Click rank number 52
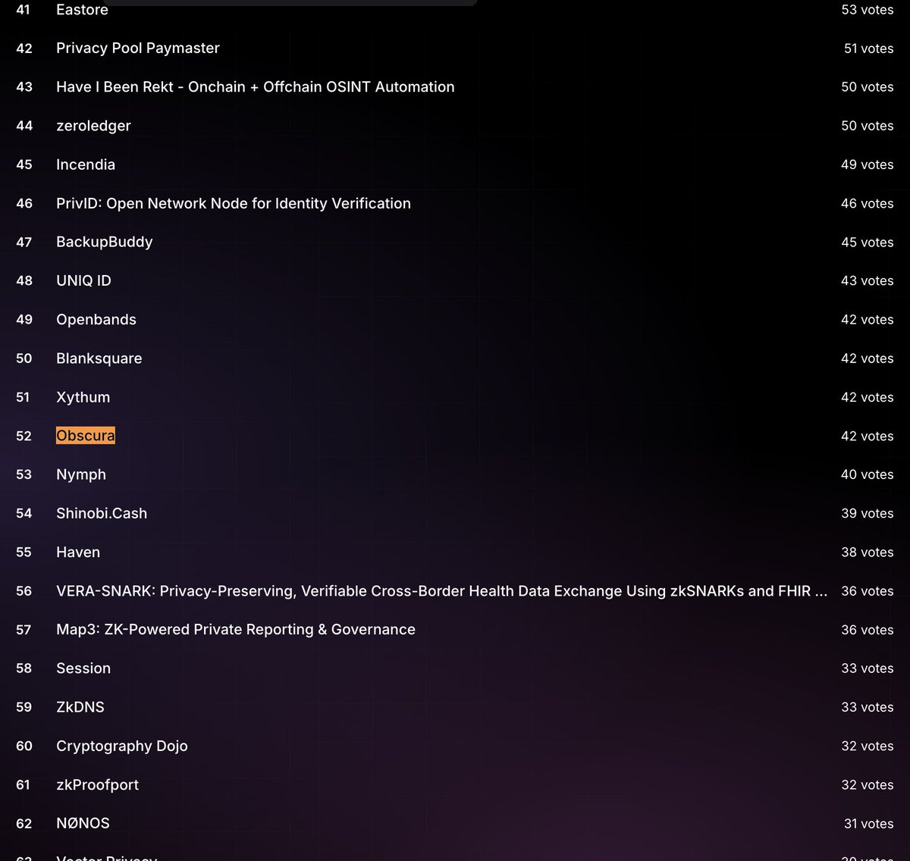This screenshot has height=861, width=910. click(x=24, y=437)
